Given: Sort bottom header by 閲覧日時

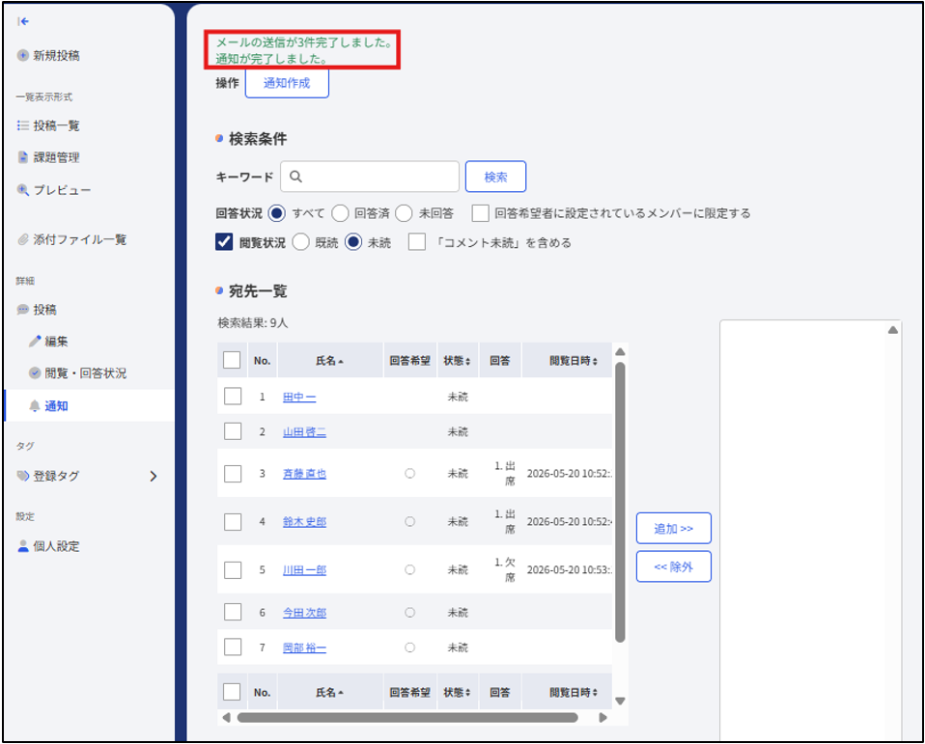Looking at the screenshot, I should (x=574, y=692).
